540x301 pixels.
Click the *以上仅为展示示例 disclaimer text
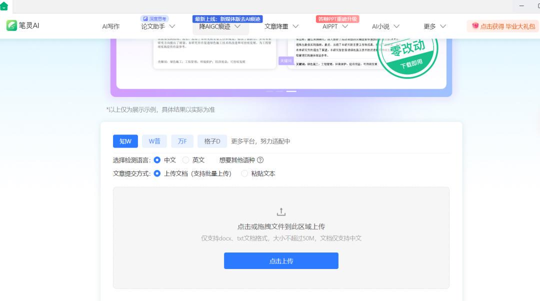pos(160,109)
